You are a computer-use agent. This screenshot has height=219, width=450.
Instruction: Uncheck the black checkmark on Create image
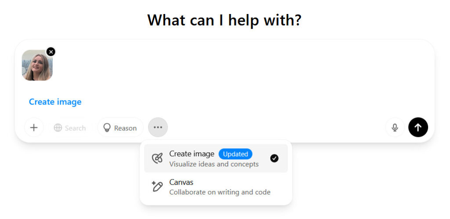[274, 158]
